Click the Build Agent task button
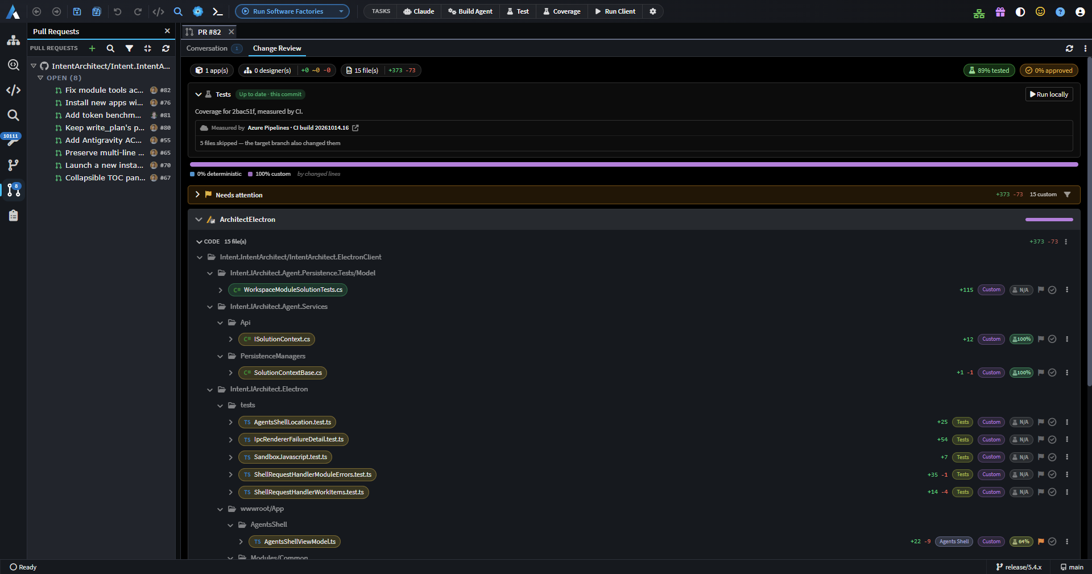This screenshot has width=1092, height=574. (470, 11)
